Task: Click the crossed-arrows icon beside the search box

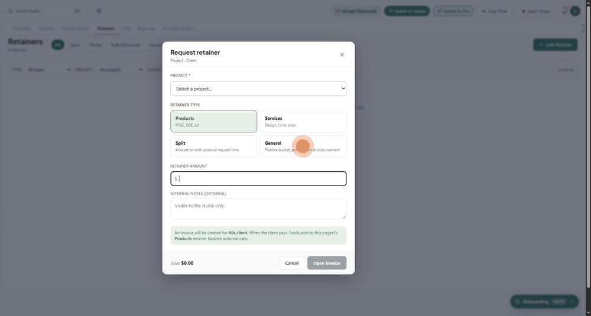Action: click(99, 11)
